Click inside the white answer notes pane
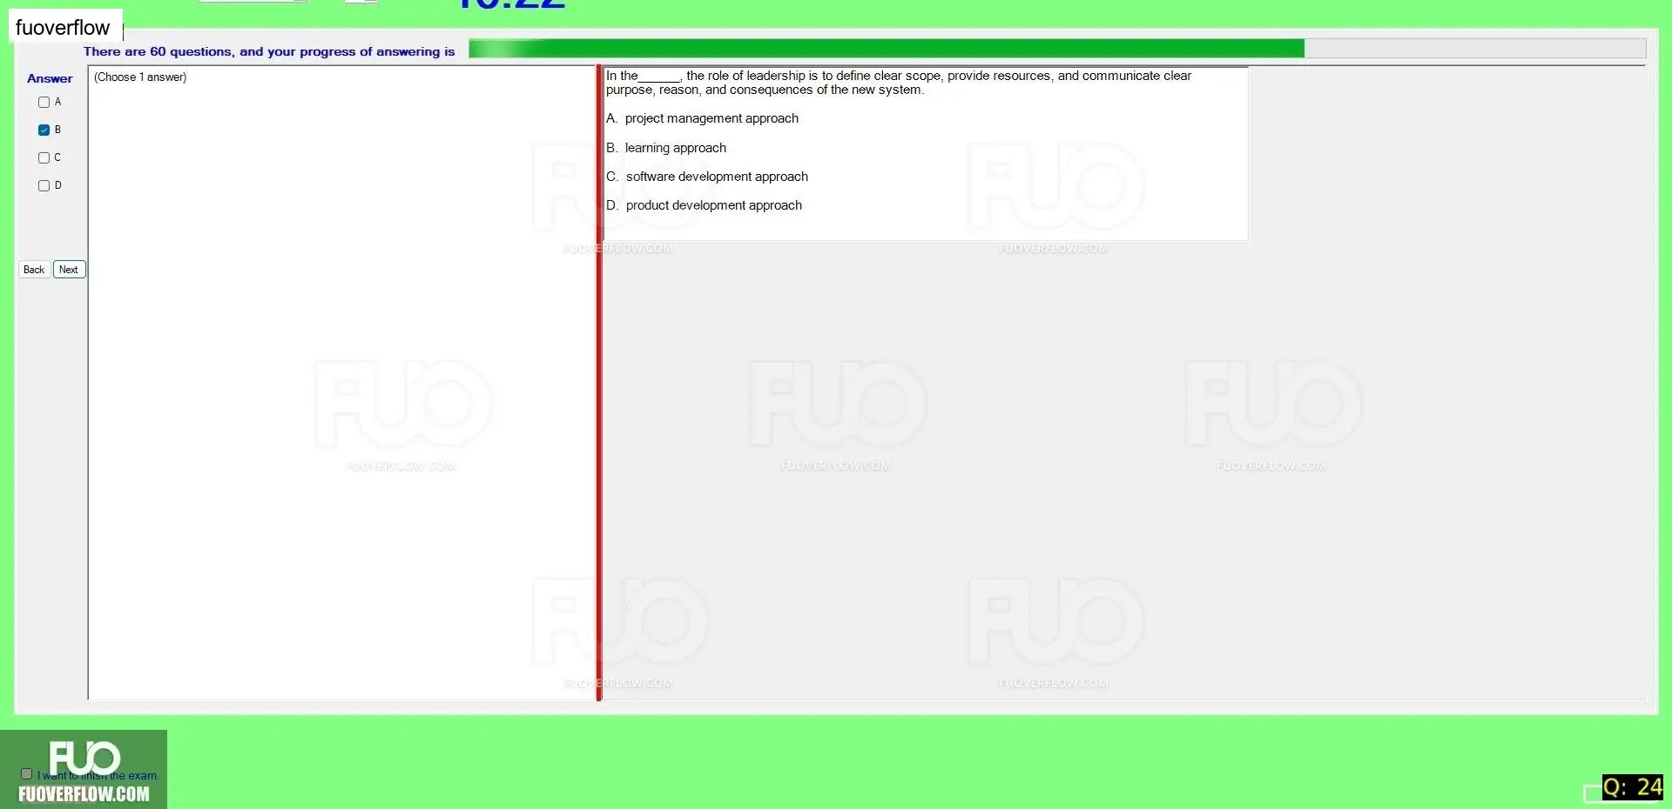 [x=341, y=383]
